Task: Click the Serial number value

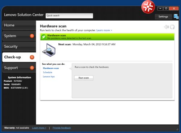Action: coord(16,84)
